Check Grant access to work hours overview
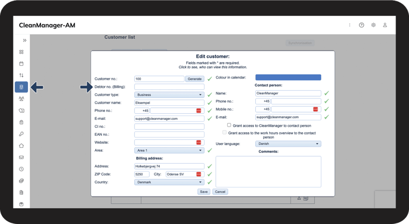 pos(224,133)
